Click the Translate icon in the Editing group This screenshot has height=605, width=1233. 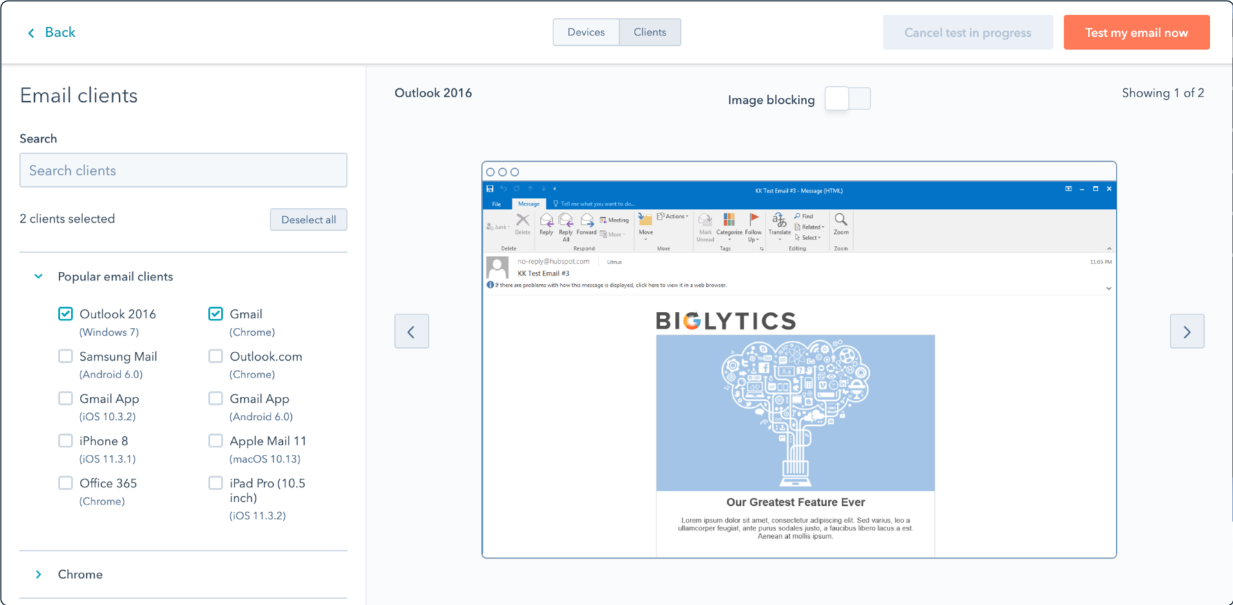pos(779,220)
